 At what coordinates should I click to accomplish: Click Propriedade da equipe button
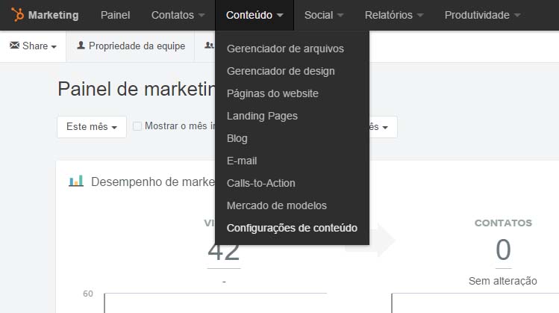(x=131, y=46)
